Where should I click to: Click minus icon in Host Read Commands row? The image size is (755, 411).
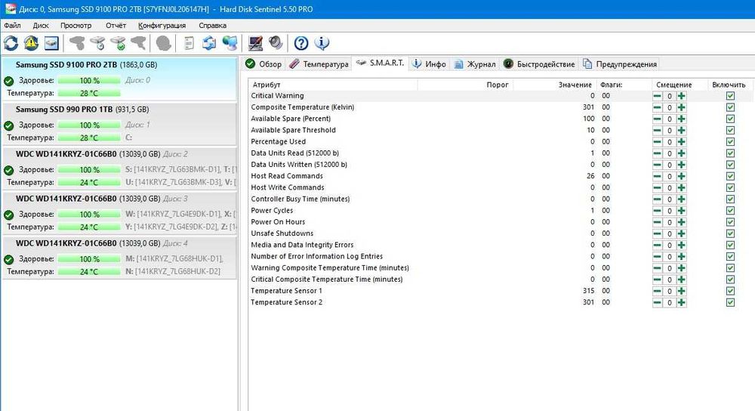pos(658,176)
